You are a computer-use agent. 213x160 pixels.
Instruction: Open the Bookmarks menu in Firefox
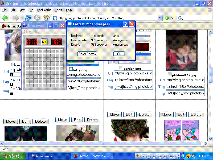click(x=44, y=10)
